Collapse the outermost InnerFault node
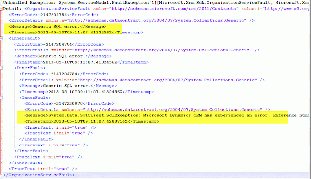Viewport: 311px width, 179px height. 1,38
